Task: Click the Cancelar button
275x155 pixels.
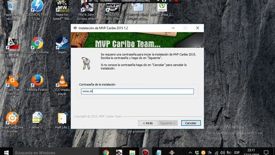Action: click(191, 123)
